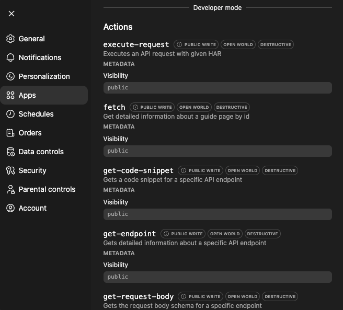This screenshot has width=343, height=310.
Task: Click the get-request-body action name
Action: (x=139, y=296)
